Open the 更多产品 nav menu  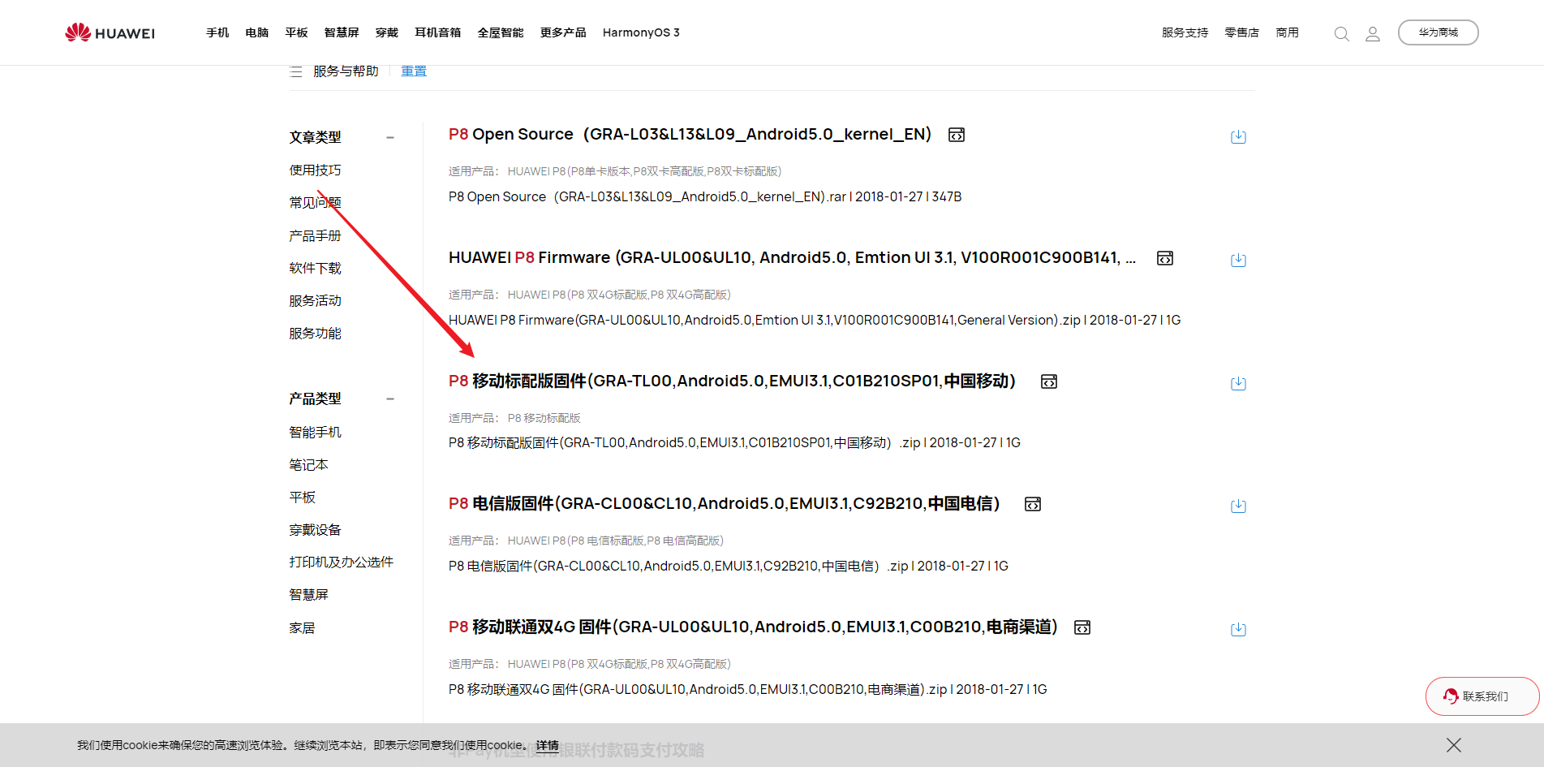click(563, 32)
